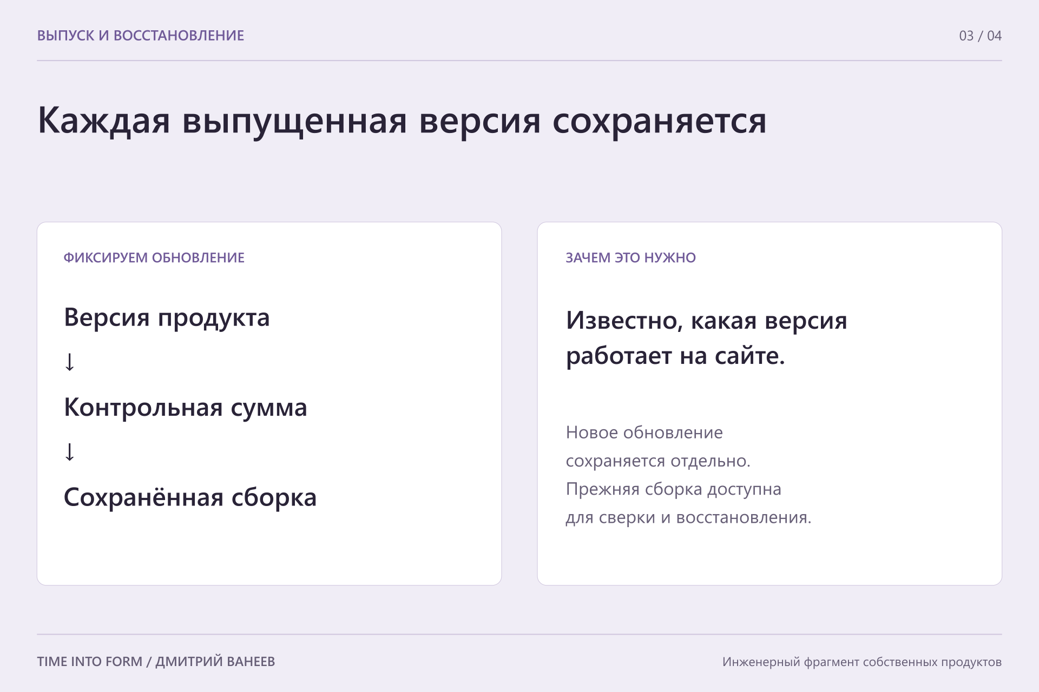Viewport: 1039px width, 692px height.
Task: Click the card label "ЗАЧЕМ ЭТО НУЖНО"
Action: click(631, 257)
